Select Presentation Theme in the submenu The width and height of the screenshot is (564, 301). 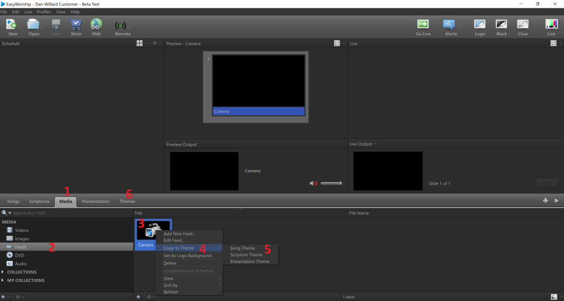pyautogui.click(x=251, y=261)
